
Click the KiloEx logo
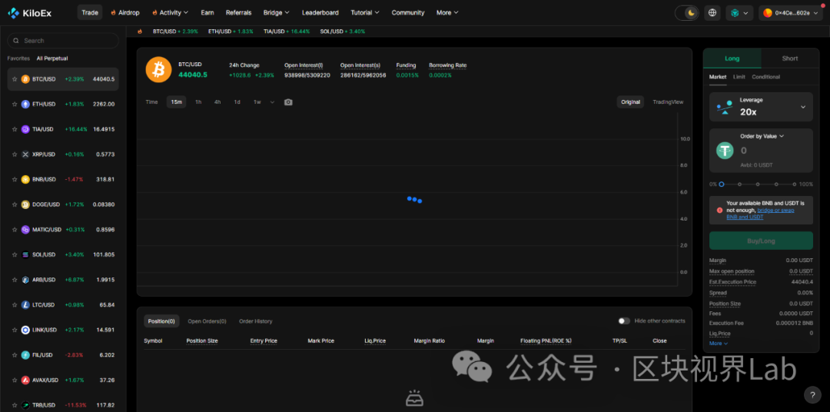[x=30, y=13]
